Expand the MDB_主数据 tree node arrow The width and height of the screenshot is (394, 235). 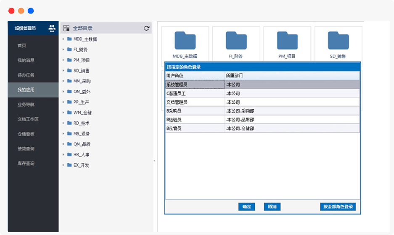63,39
